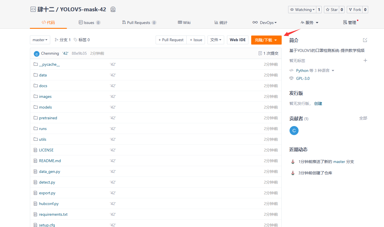Click the avatar beside 3分钟前创建了仓库
Screen dimensions: 384x227
point(293,173)
